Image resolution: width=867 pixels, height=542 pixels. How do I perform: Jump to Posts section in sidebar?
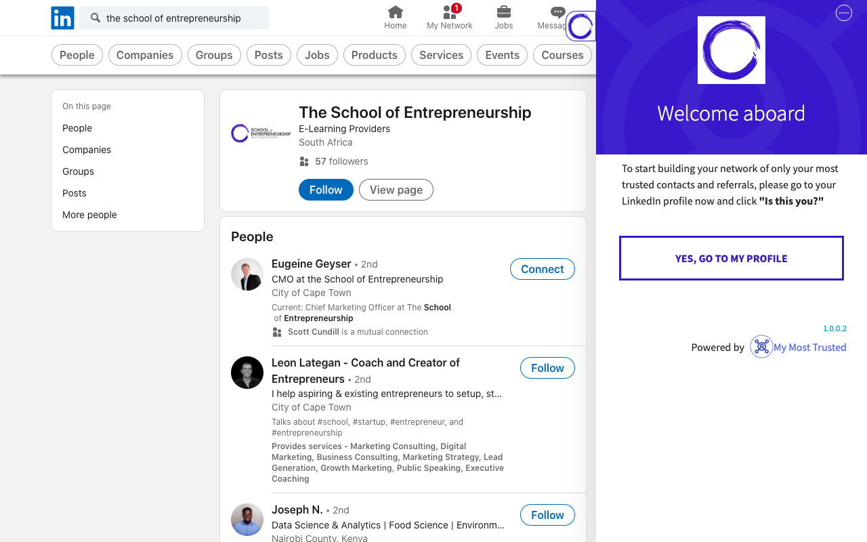point(75,193)
